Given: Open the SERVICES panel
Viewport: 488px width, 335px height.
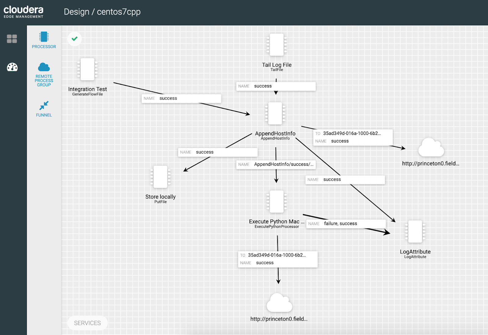Looking at the screenshot, I should (87, 323).
